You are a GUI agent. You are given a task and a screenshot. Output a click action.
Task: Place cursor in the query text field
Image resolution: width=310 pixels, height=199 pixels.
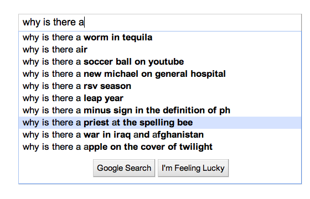pyautogui.click(x=160, y=23)
